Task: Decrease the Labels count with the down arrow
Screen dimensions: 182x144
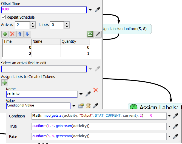Action: [x=67, y=27]
